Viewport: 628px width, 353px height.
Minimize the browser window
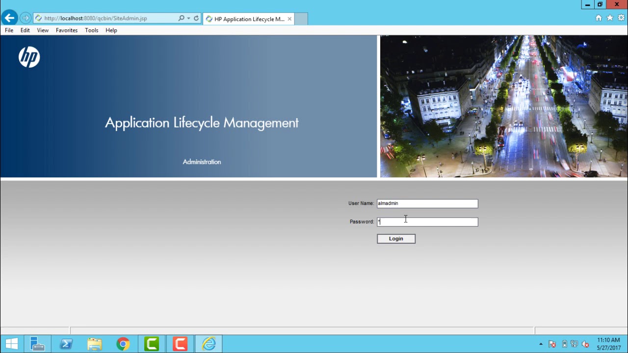pyautogui.click(x=587, y=4)
